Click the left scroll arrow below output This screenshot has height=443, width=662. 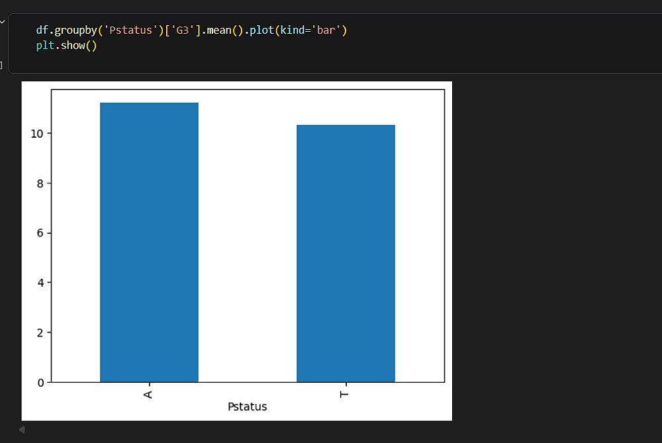(22, 430)
